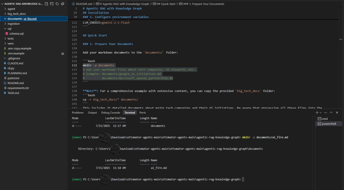Select the cmd terminal instance
Viewport: 344px width, 190px height.
[x=329, y=119]
